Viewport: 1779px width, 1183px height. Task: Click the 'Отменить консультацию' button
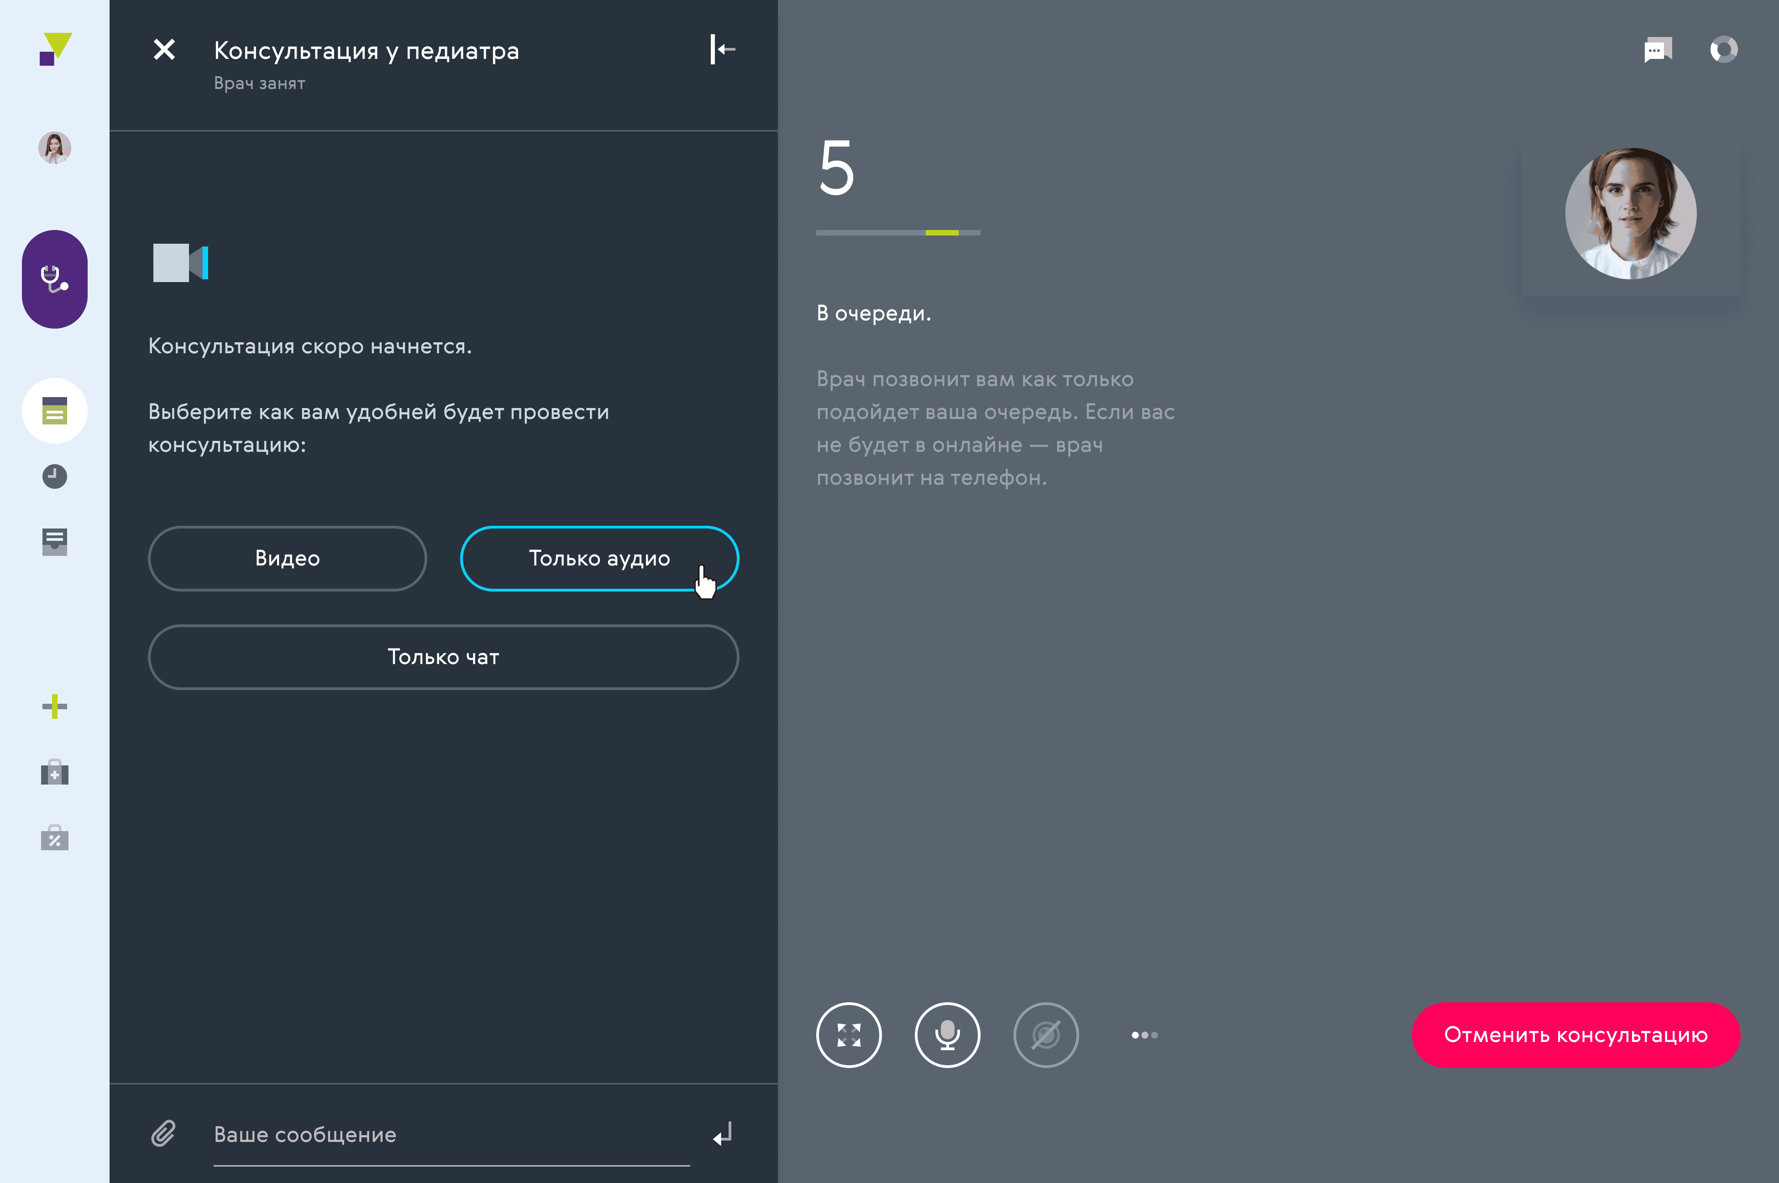point(1576,1034)
